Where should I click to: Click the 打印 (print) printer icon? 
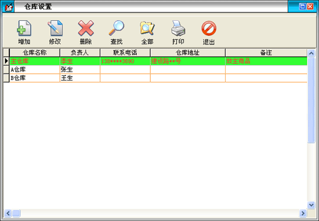point(178,28)
